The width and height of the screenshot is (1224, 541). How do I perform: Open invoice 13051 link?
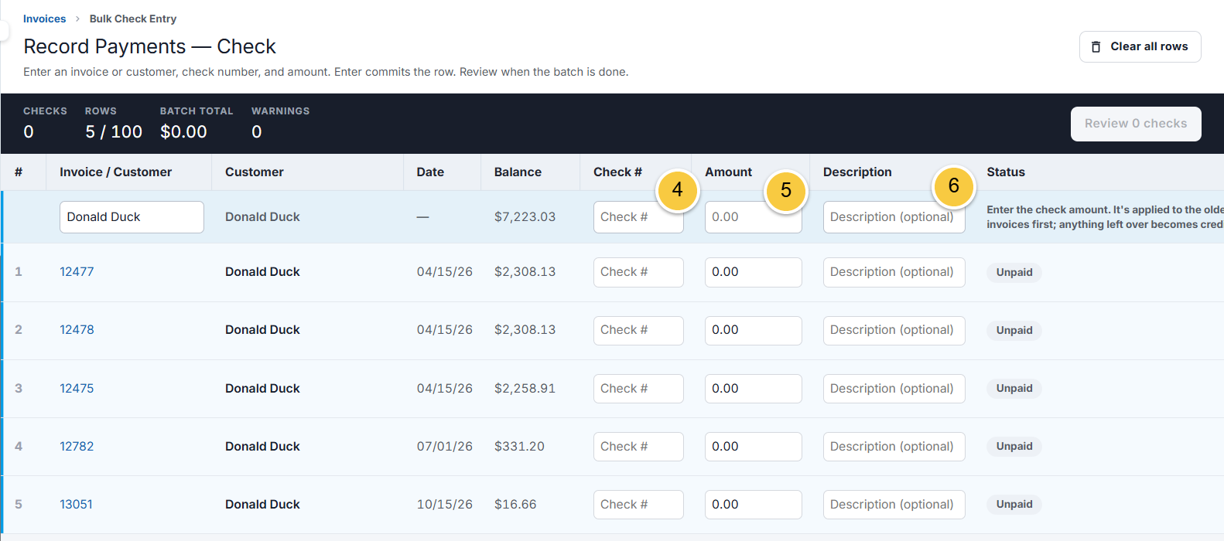76,505
